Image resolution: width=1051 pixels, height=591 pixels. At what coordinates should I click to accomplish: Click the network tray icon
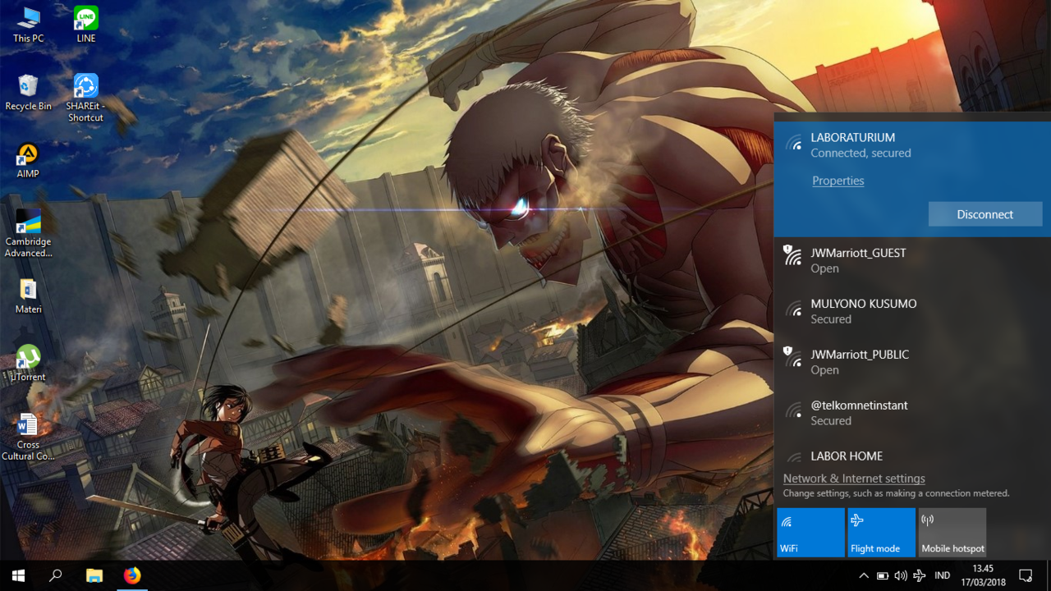[x=920, y=575]
